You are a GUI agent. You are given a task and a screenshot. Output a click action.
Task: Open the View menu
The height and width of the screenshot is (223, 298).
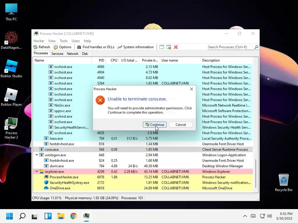click(52, 41)
